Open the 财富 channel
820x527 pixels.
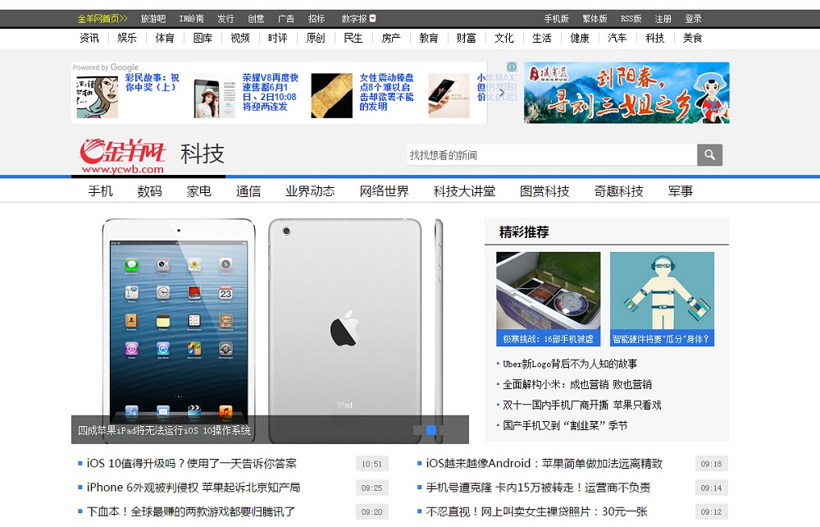coord(466,38)
